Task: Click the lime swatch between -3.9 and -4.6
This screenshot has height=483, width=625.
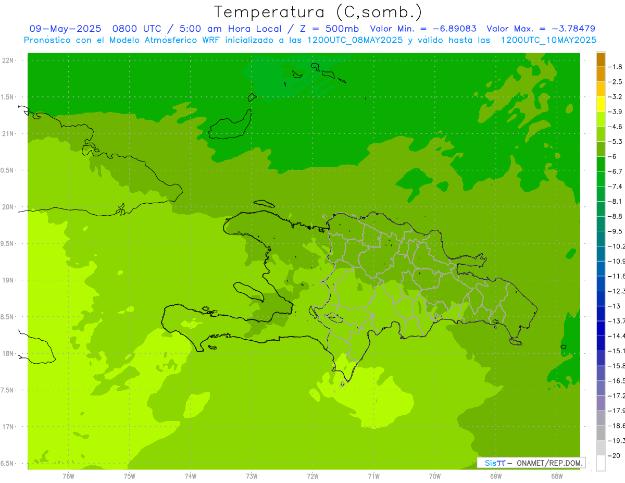Action: [601, 119]
